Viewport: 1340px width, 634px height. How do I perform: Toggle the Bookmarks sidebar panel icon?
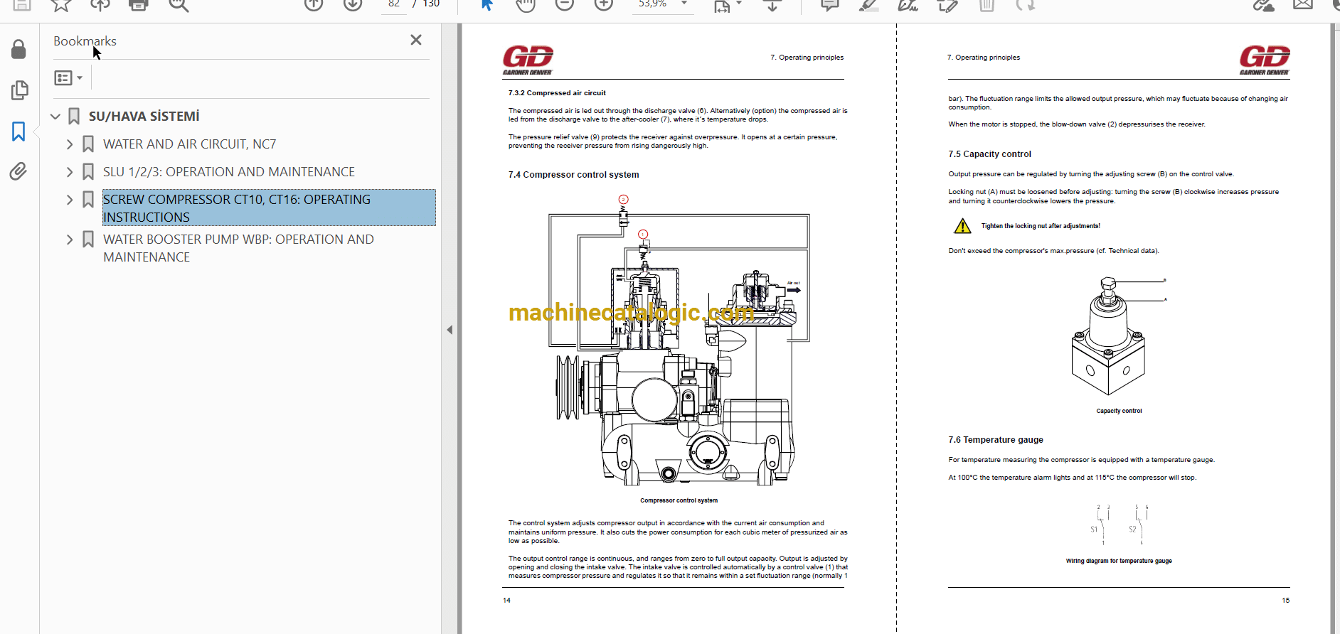pyautogui.click(x=19, y=131)
